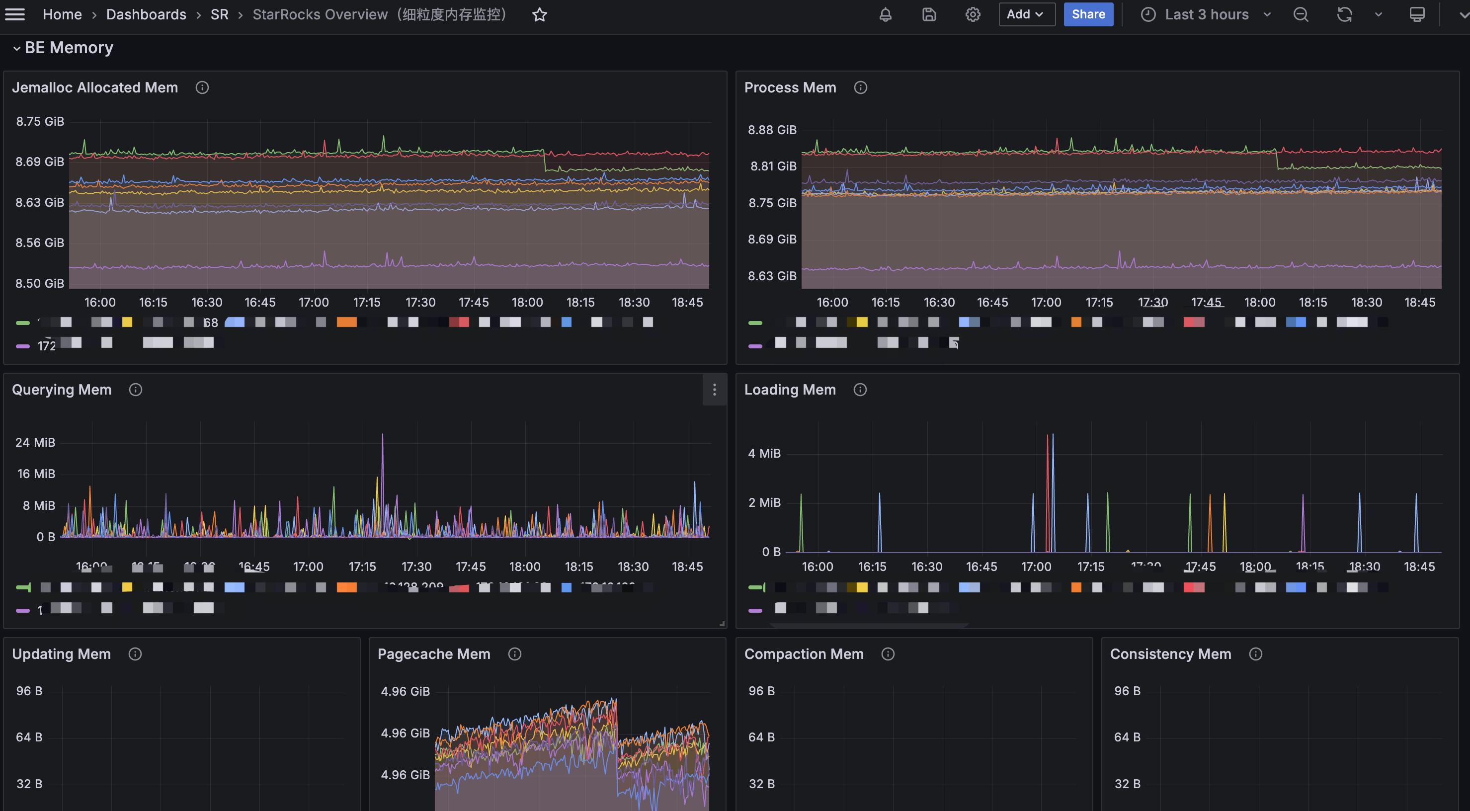Image resolution: width=1470 pixels, height=811 pixels.
Task: Star this dashboard as favorite
Action: (x=539, y=15)
